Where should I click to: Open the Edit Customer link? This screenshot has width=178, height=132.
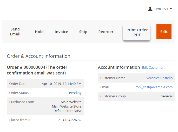153,68
